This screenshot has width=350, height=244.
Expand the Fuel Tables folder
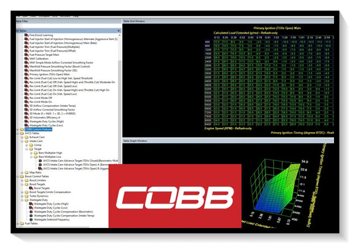pyautogui.click(x=18, y=224)
